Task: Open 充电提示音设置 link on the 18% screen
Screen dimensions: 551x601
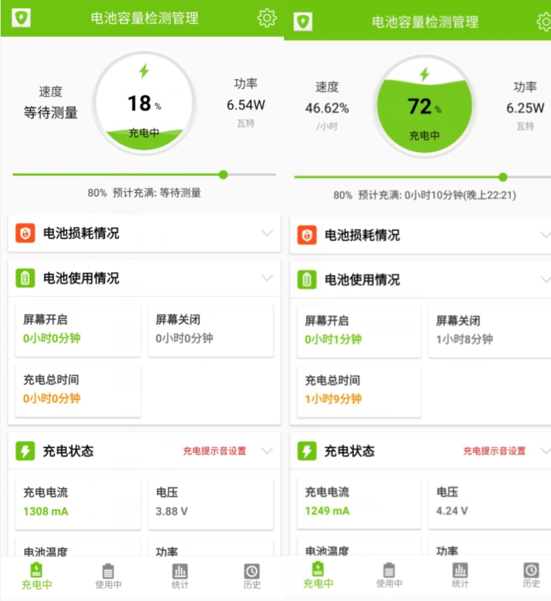Action: [x=215, y=451]
